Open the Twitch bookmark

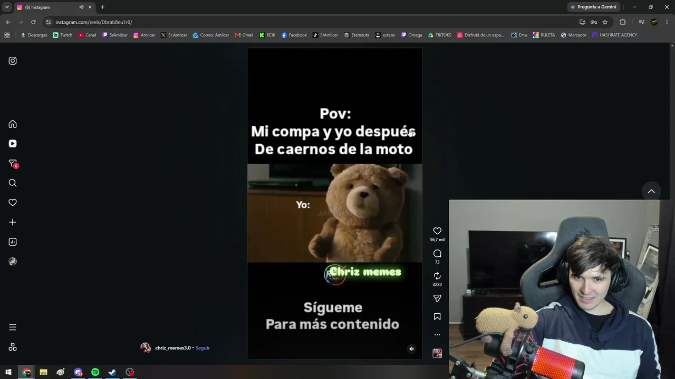pyautogui.click(x=63, y=35)
